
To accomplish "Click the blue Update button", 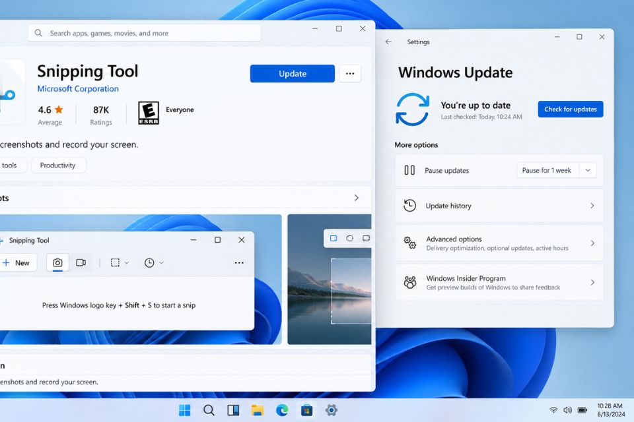I will coord(293,73).
